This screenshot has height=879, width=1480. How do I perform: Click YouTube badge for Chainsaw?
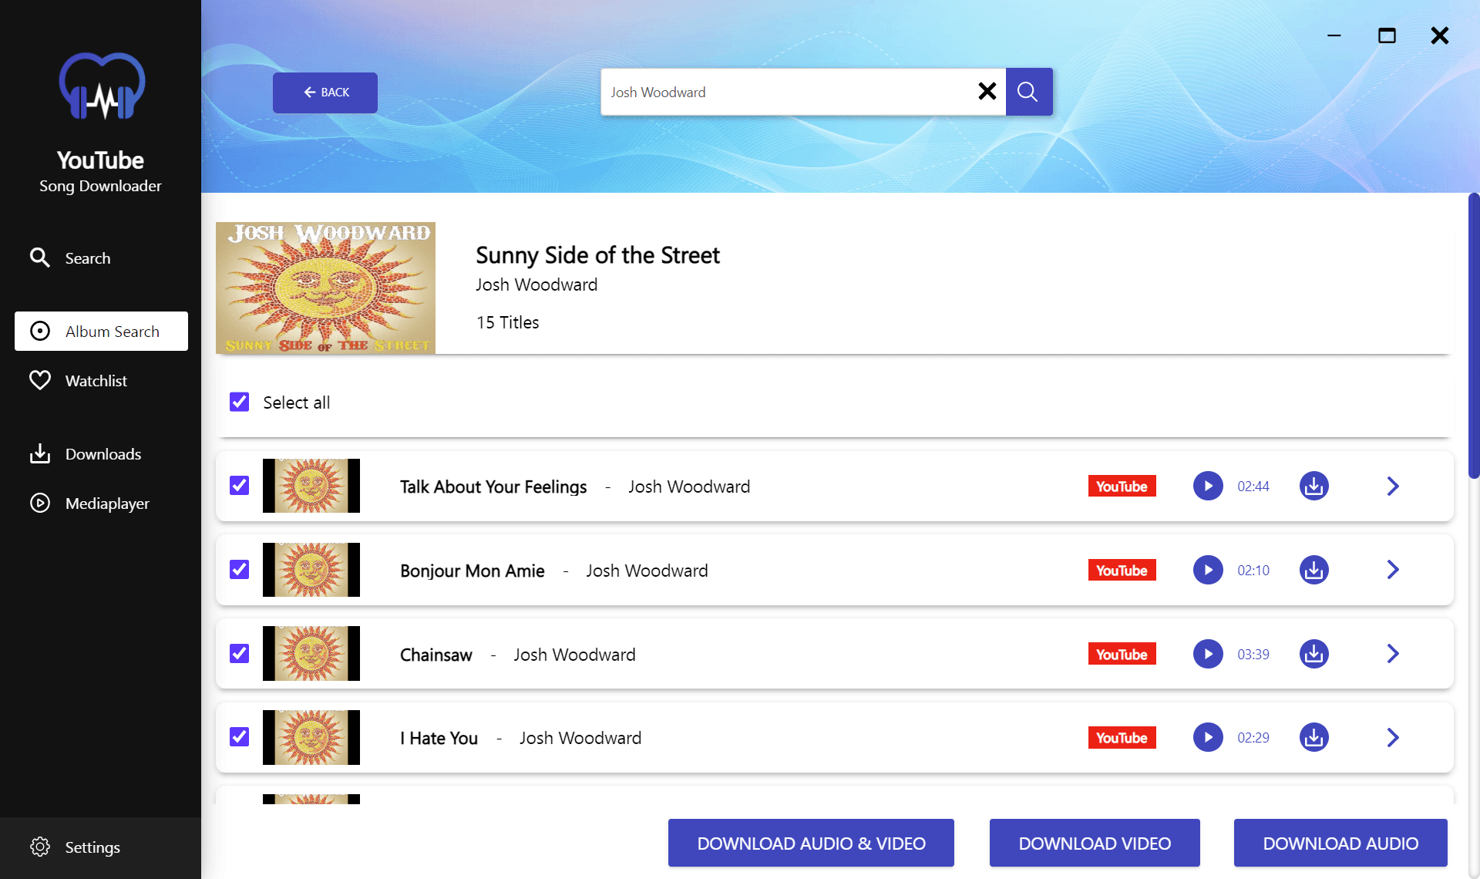coord(1122,655)
